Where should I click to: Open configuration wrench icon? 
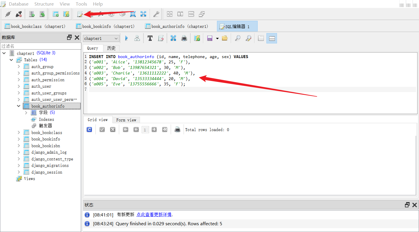pyautogui.click(x=156, y=14)
